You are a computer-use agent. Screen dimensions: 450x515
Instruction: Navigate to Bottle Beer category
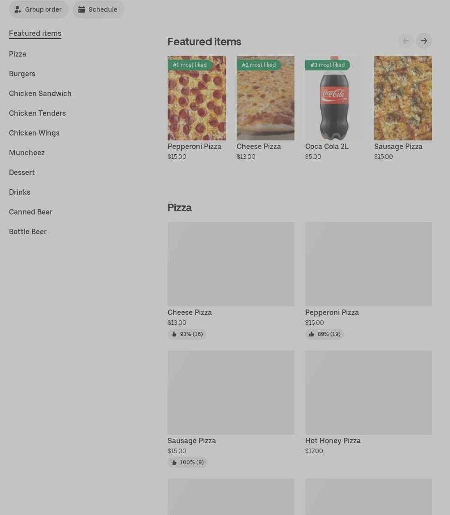click(28, 231)
